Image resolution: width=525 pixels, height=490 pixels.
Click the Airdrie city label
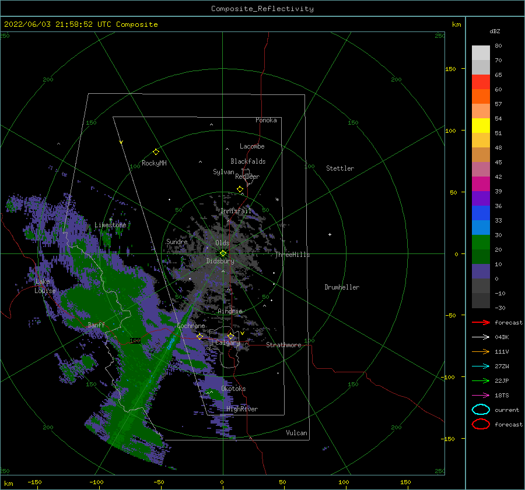tap(230, 311)
